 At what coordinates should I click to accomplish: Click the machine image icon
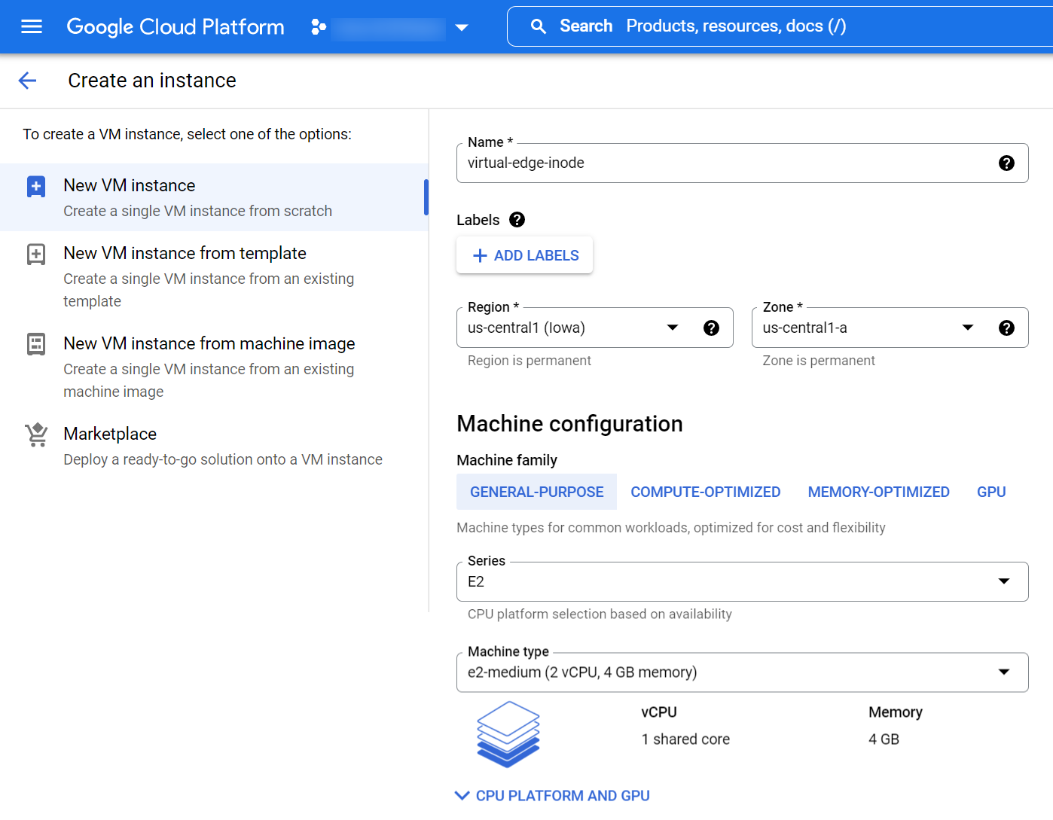[x=36, y=344]
